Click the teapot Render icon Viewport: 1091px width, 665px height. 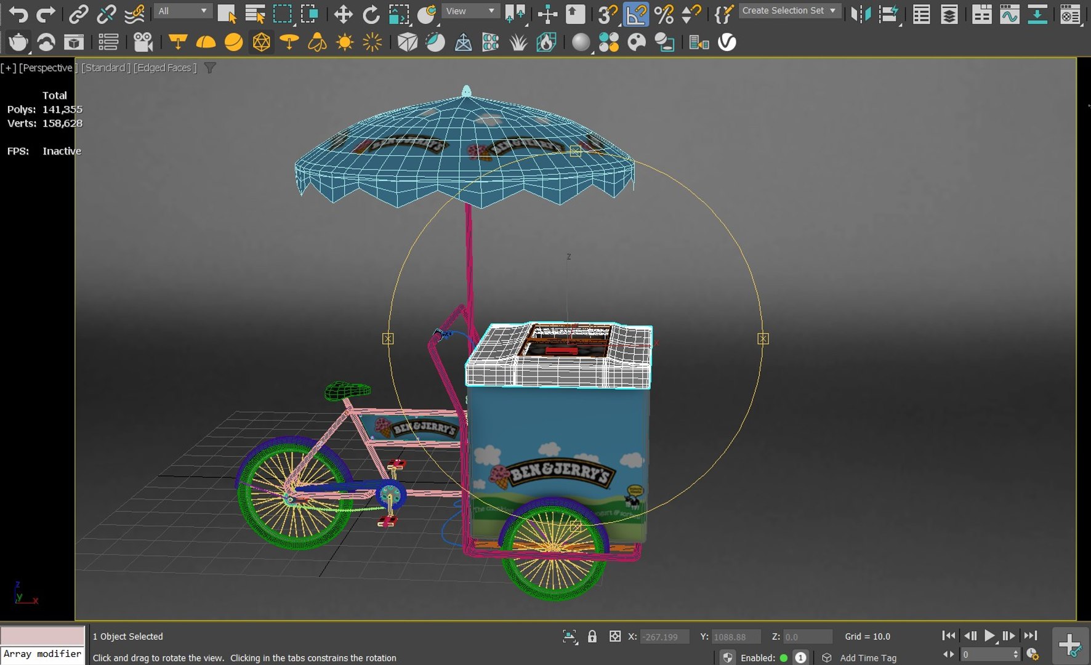tap(18, 42)
